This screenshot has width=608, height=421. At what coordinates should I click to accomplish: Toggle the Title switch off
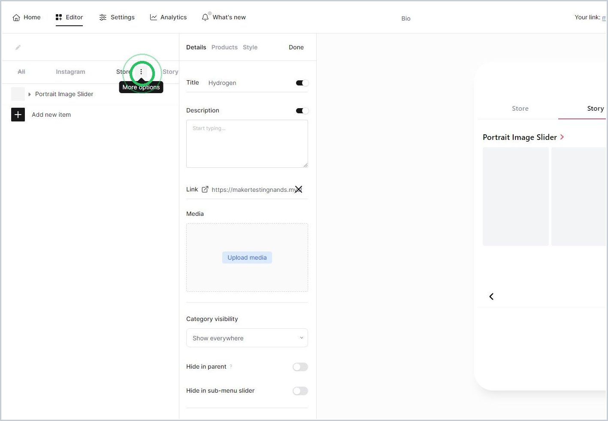click(x=302, y=83)
